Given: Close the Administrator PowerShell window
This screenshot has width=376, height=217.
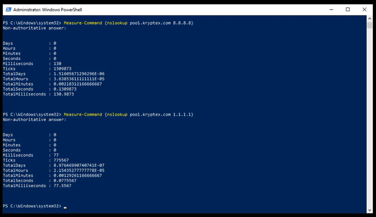Looking at the screenshot, I should [364, 10].
